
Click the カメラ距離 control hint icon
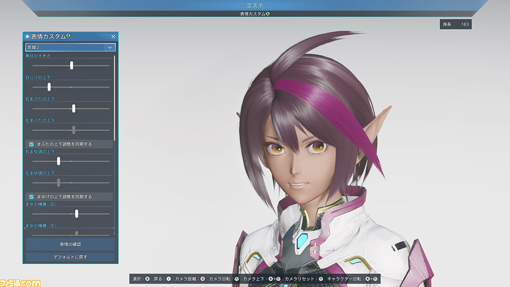click(202, 279)
